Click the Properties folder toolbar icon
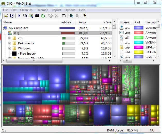 64,16
